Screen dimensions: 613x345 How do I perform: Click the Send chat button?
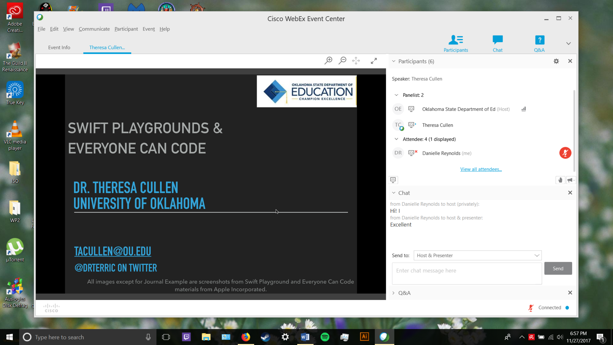click(x=558, y=268)
